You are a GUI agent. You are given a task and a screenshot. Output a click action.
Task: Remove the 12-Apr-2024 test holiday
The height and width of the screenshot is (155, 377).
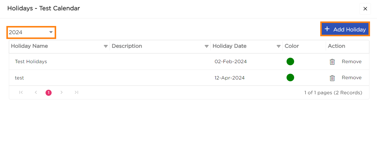(x=352, y=78)
